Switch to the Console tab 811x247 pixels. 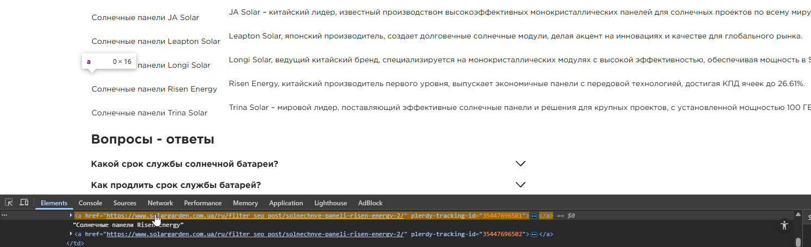90,203
